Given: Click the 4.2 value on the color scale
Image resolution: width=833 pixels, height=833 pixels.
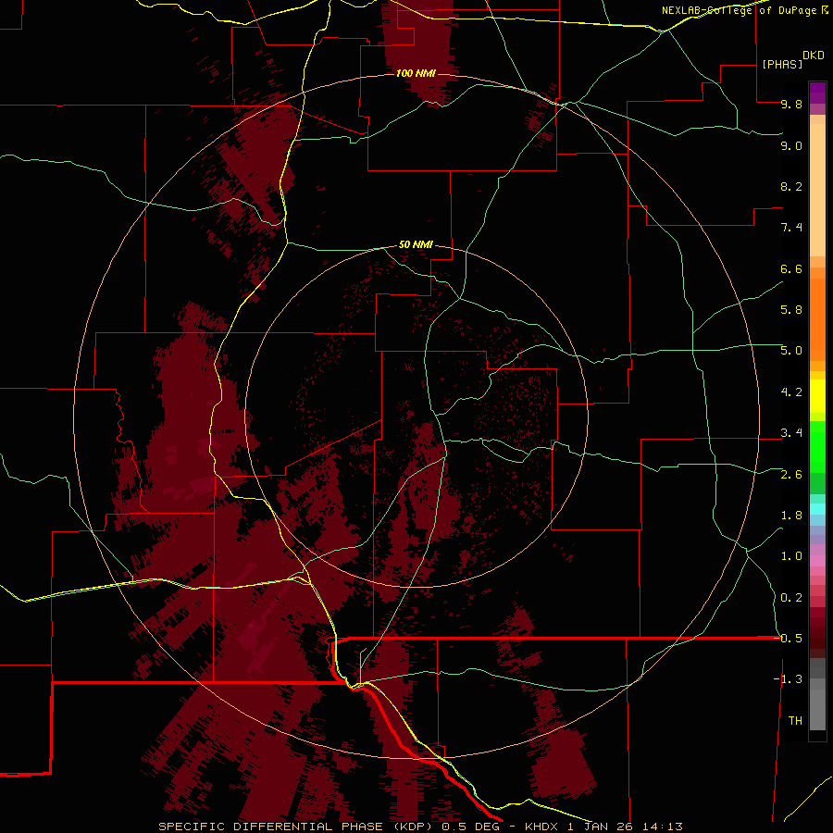Looking at the screenshot, I should point(791,392).
